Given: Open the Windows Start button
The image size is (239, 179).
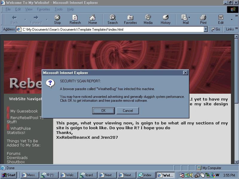Looking at the screenshot, I should pyautogui.click(x=9, y=175).
